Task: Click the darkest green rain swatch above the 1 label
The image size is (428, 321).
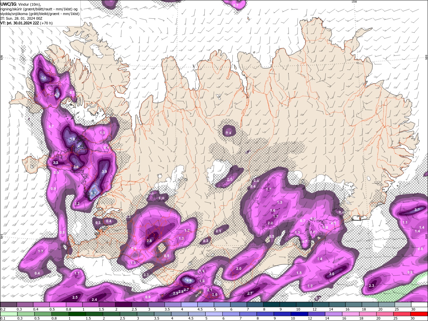Action: 77,314
